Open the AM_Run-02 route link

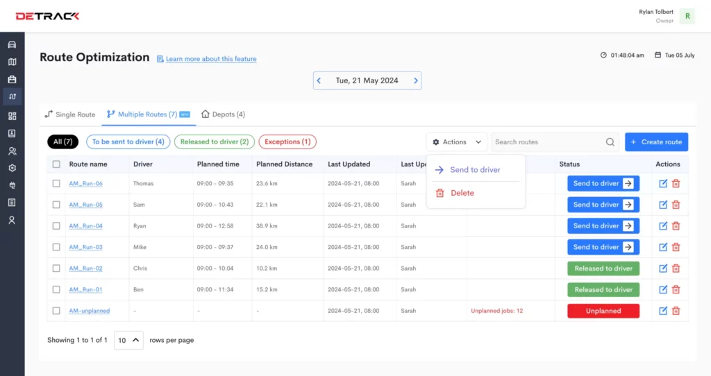coord(85,268)
